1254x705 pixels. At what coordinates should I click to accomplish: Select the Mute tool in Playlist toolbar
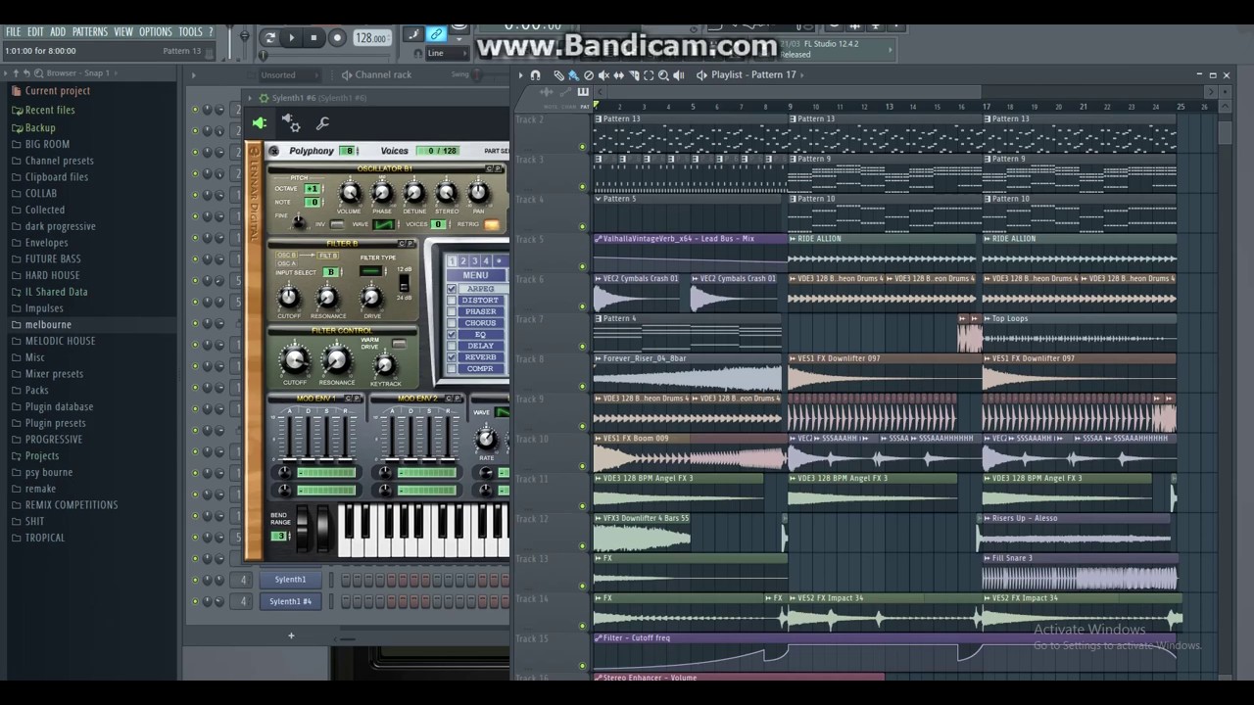(x=603, y=75)
